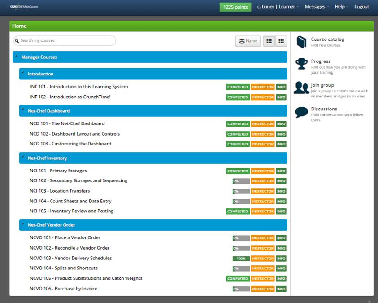Click the COMPLETED badge for NCVO 105

pyautogui.click(x=238, y=279)
